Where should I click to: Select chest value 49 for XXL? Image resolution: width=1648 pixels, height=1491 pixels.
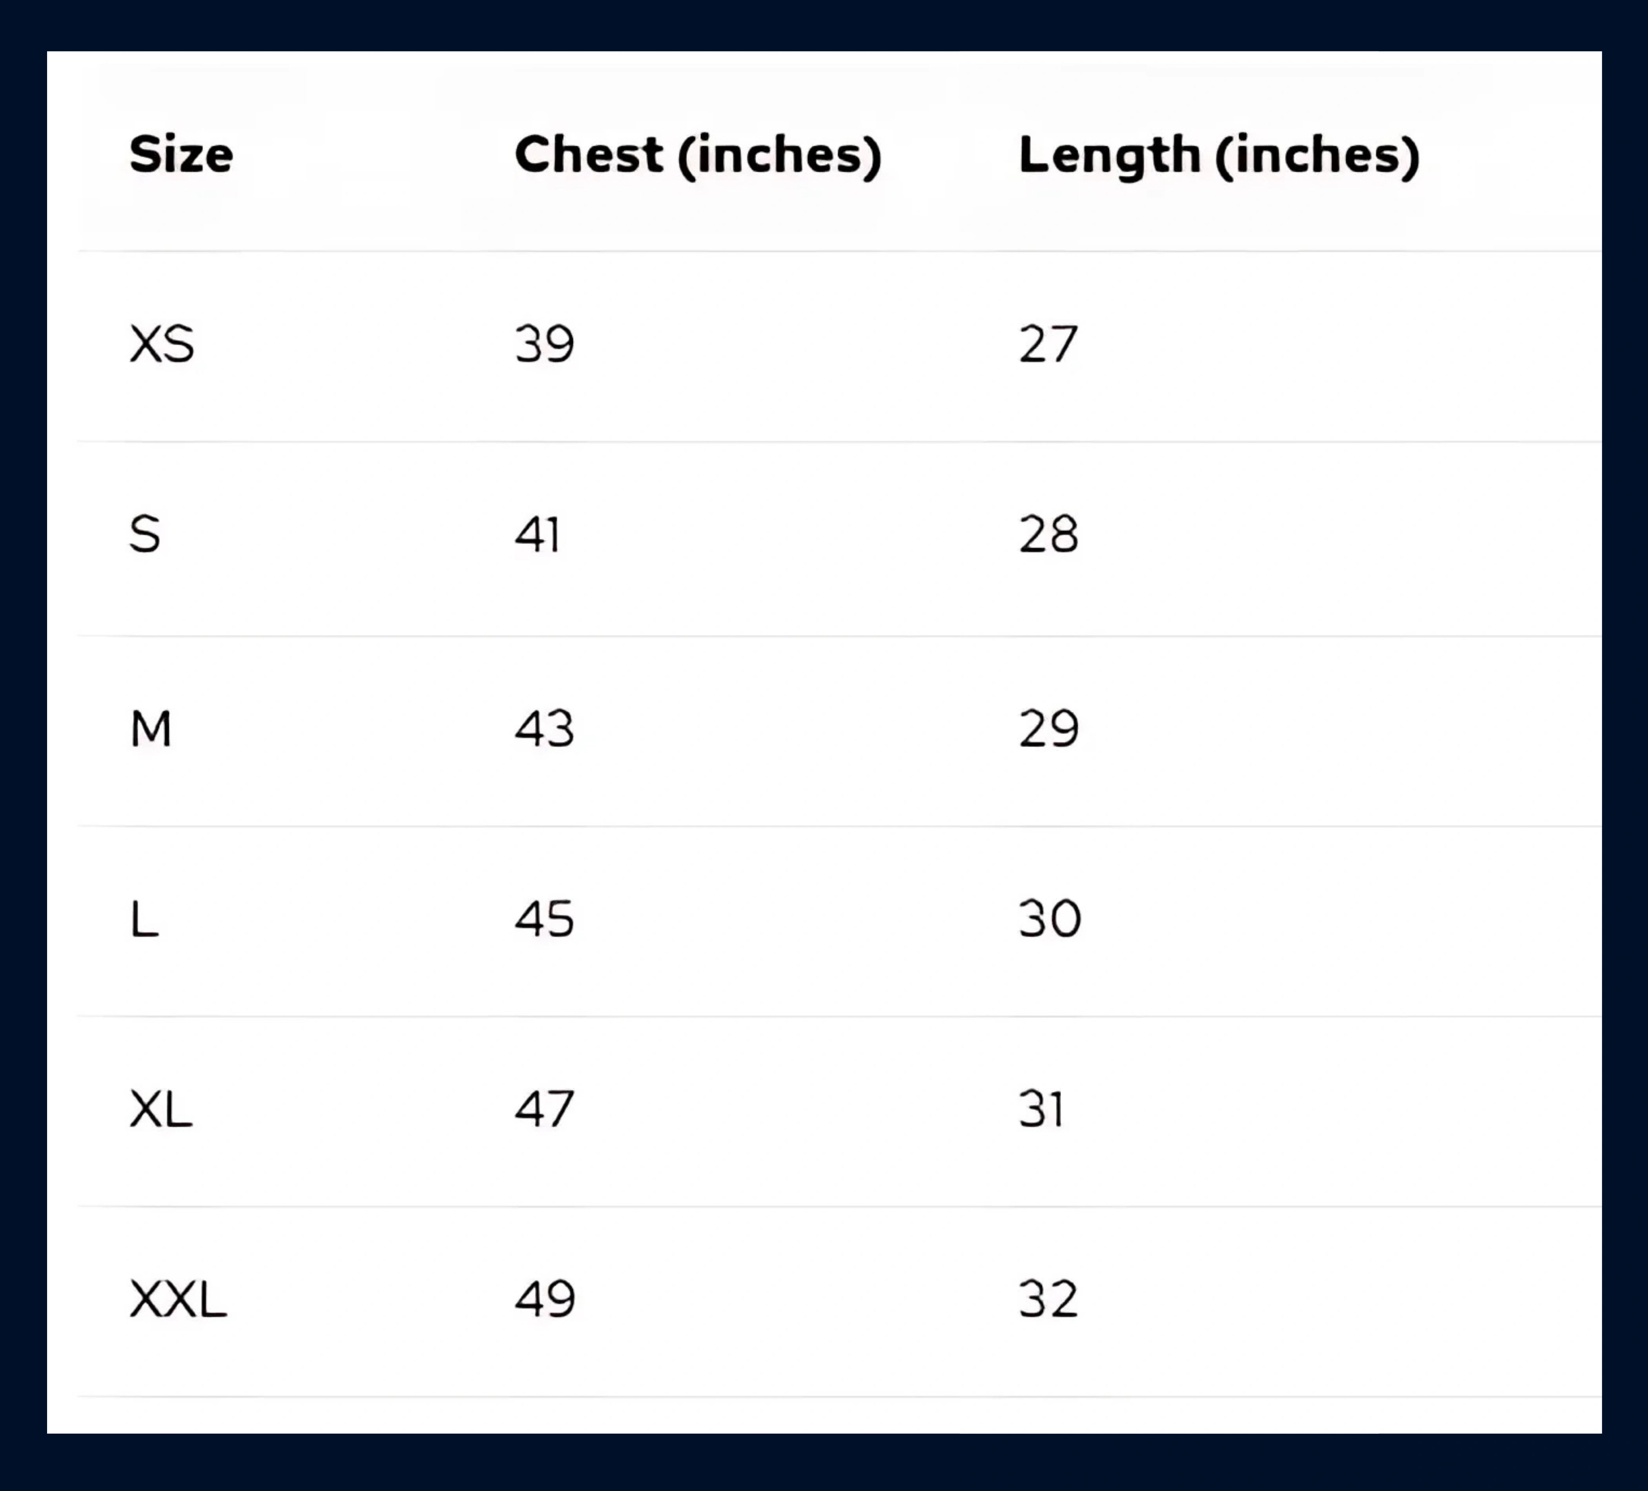[x=545, y=1300]
